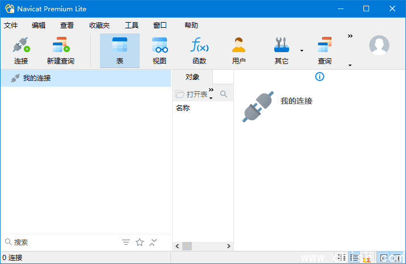Collapse all using the double-chevron icon
The image size is (406, 264).
(x=153, y=242)
